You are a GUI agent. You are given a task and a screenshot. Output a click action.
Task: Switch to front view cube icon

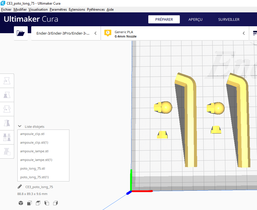29,203
